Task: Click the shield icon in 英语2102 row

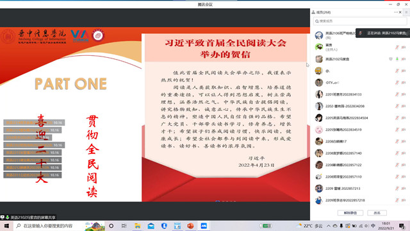Action: pos(391,59)
